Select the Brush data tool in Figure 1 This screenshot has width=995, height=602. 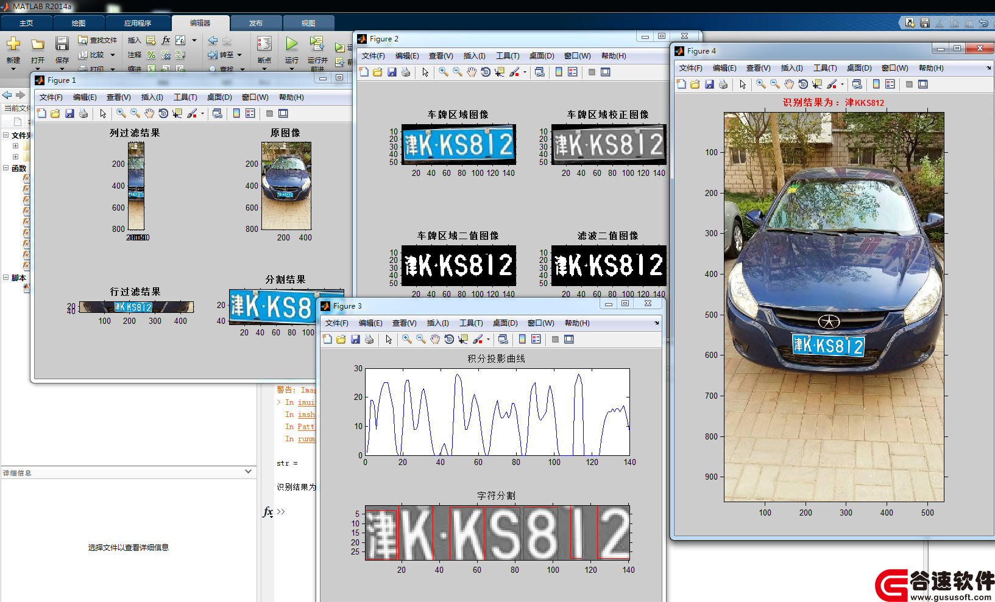pyautogui.click(x=193, y=113)
